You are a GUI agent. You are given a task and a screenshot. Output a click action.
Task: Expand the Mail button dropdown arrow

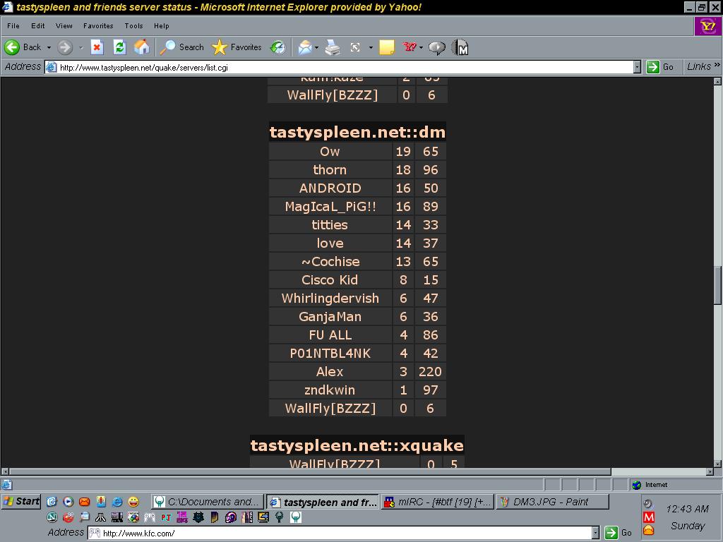(x=316, y=47)
